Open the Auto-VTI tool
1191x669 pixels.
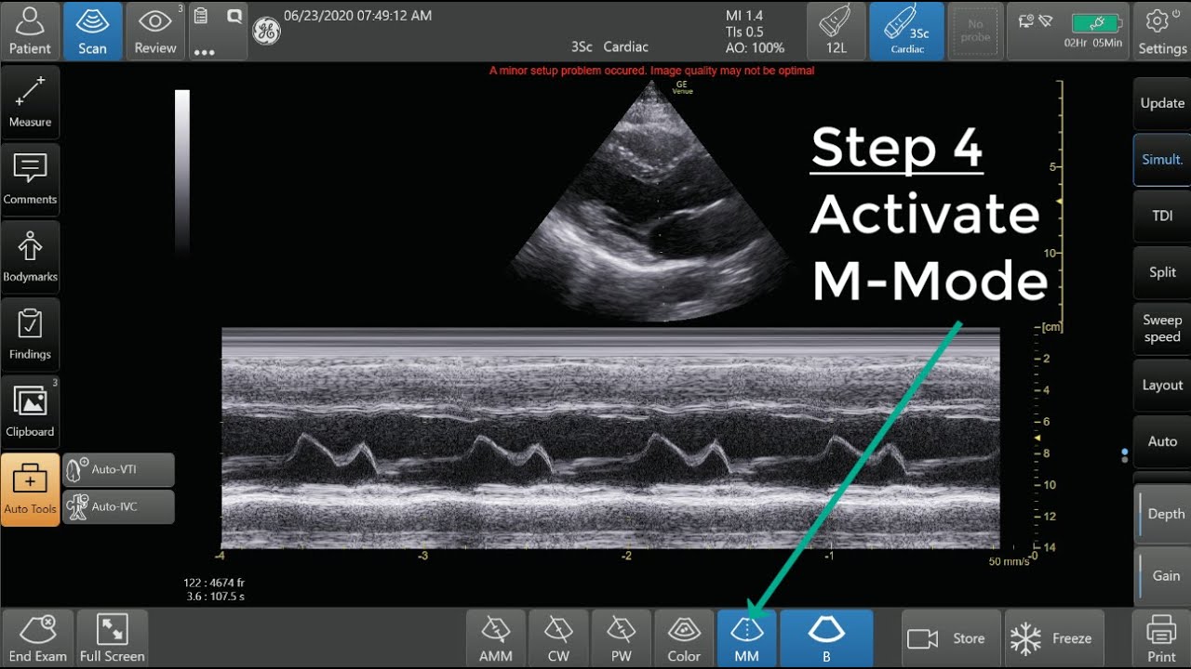pyautogui.click(x=118, y=469)
